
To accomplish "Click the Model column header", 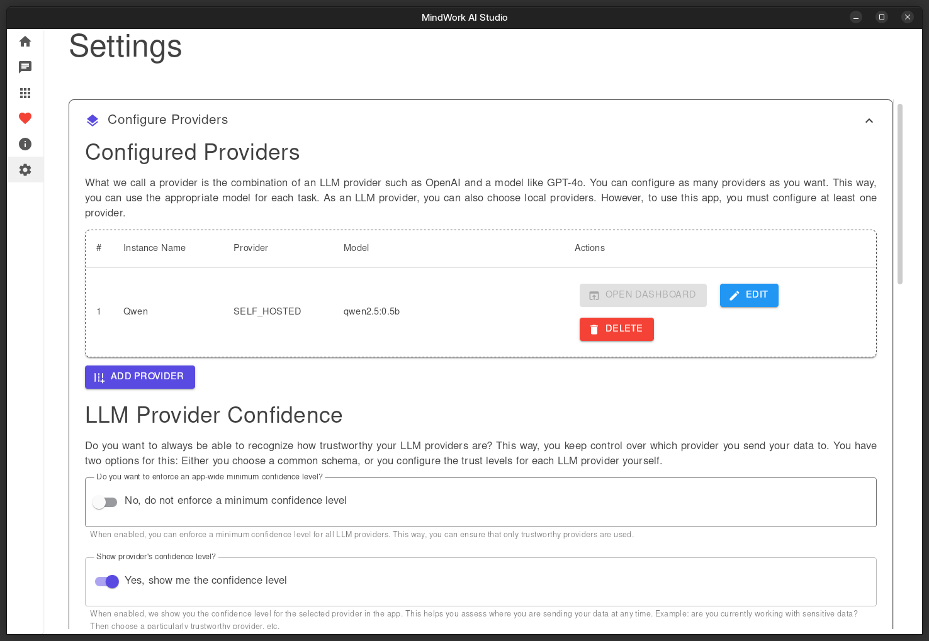I will pyautogui.click(x=356, y=248).
